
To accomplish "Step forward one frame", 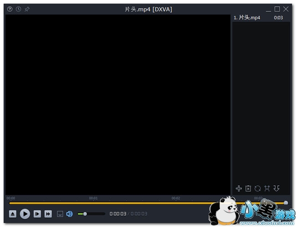I will coord(37,214).
